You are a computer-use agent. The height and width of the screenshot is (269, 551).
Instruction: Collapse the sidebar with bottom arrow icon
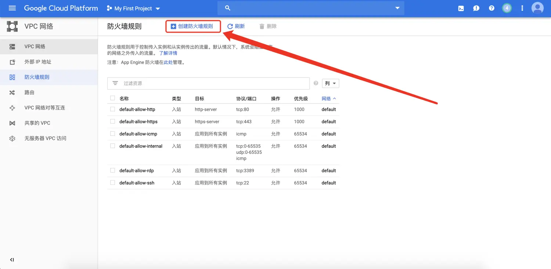point(12,260)
